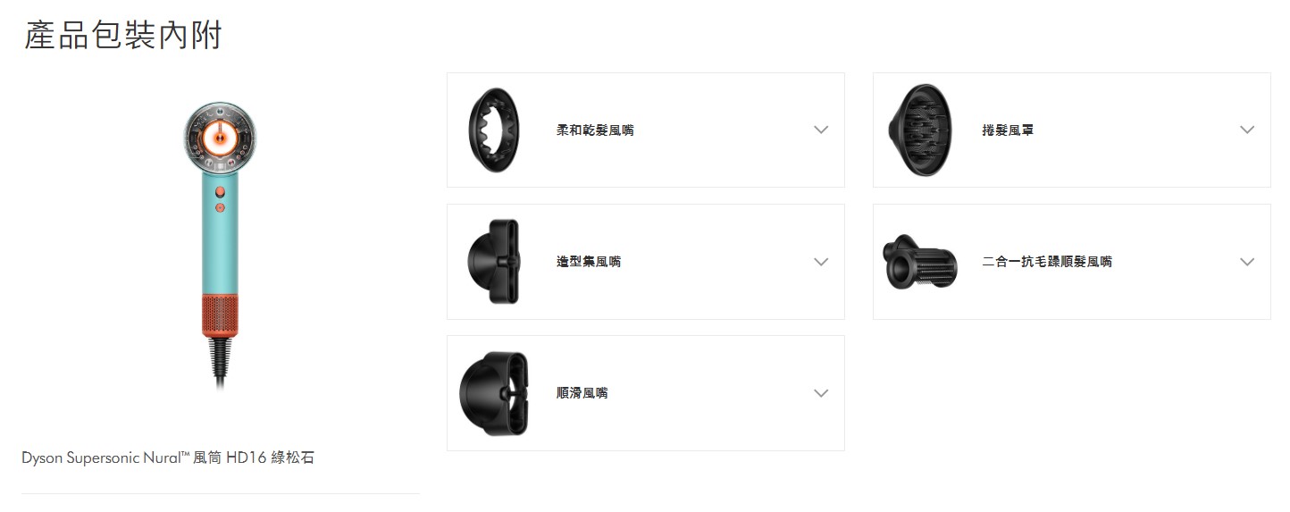
Task: Click the Dyson Supersonic Nural HD16 product name
Action: point(168,457)
